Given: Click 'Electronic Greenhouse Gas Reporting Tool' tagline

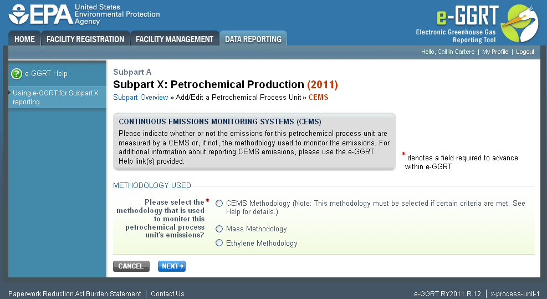Looking at the screenshot, I should click(x=456, y=36).
